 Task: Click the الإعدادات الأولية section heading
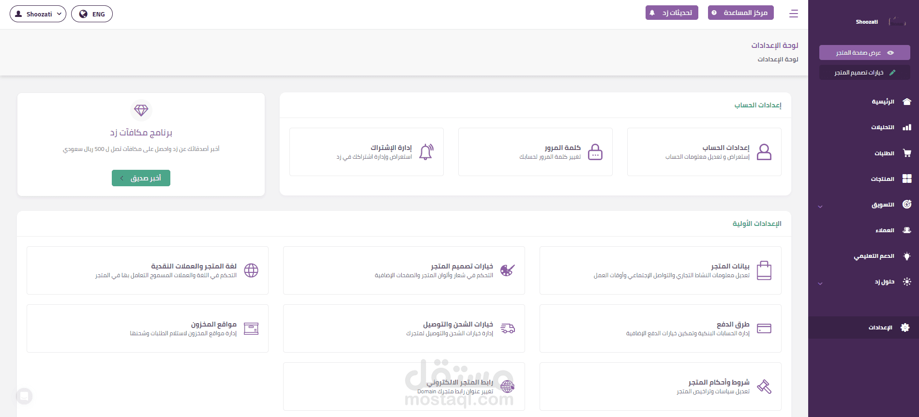(x=757, y=223)
